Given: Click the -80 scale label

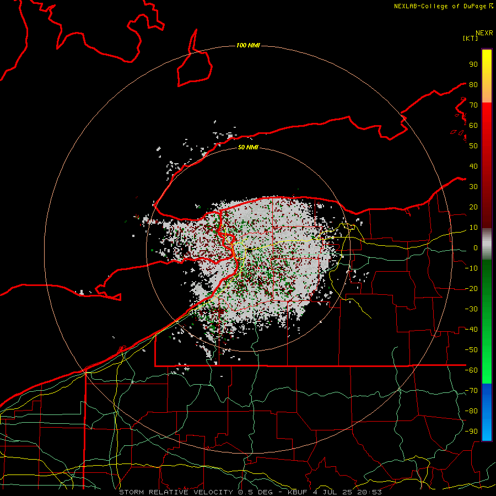Looking at the screenshot, I should (471, 411).
